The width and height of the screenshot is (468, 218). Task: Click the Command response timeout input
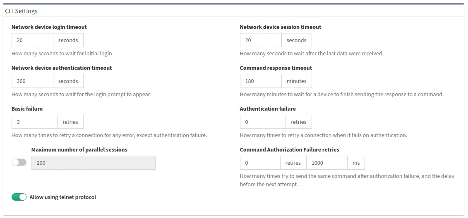(261, 81)
